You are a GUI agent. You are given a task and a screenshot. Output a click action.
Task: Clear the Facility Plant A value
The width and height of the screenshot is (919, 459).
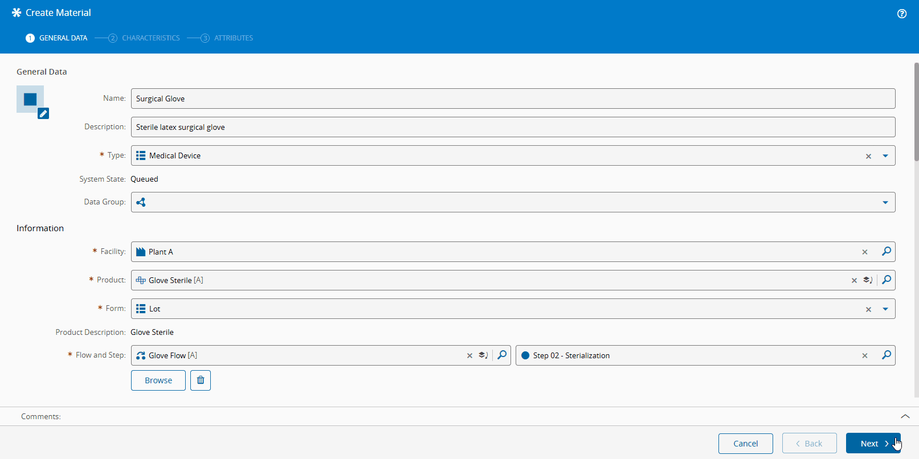865,252
